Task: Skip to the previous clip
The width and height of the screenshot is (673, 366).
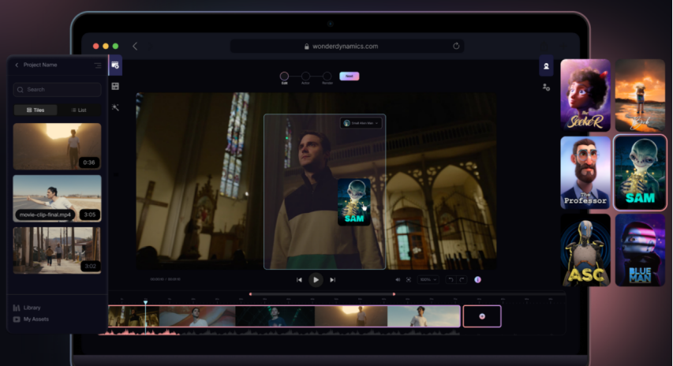Action: tap(299, 279)
